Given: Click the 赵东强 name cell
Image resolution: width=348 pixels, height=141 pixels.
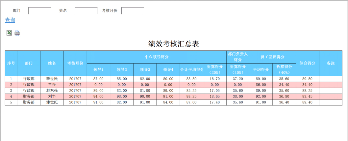Looking at the screenshot, I should coord(52,91).
